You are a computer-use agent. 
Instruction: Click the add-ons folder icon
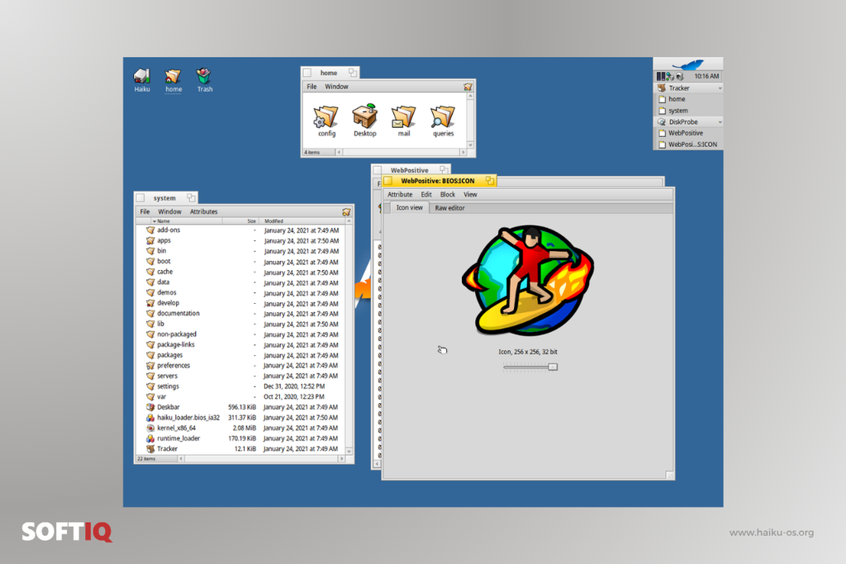(150, 230)
